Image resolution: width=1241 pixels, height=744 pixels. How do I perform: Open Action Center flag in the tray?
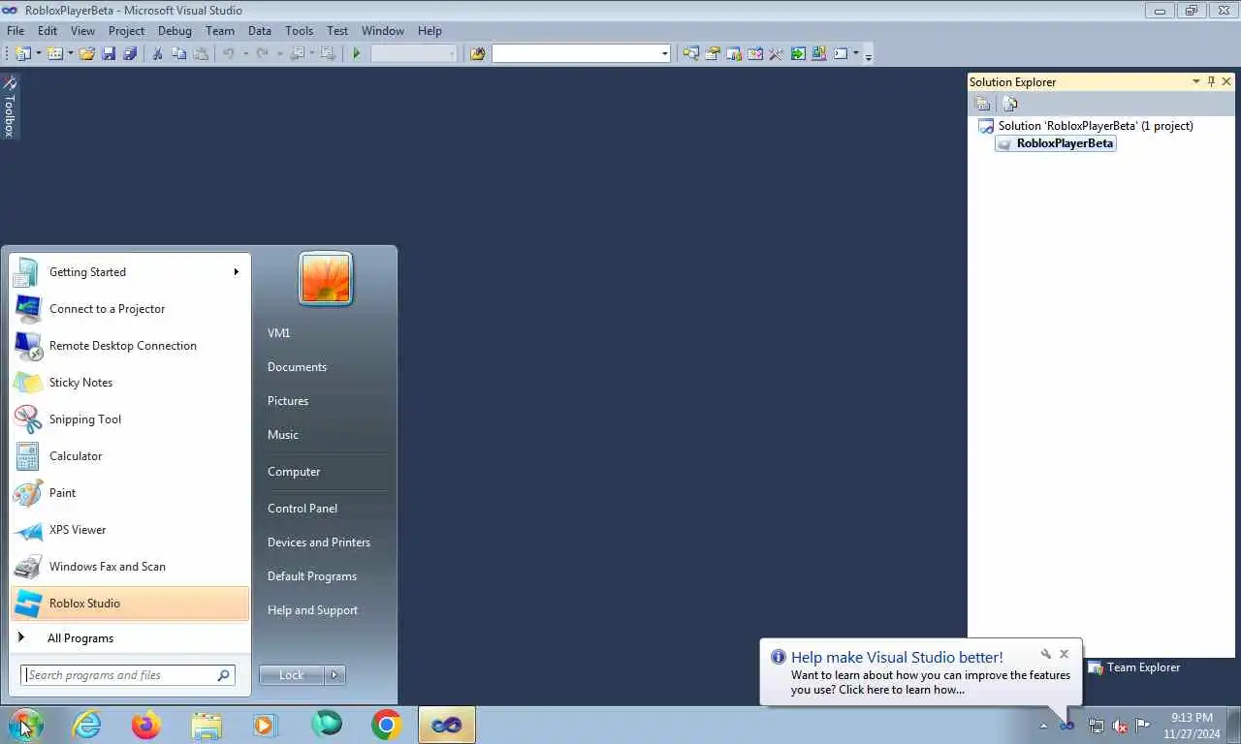(1143, 726)
